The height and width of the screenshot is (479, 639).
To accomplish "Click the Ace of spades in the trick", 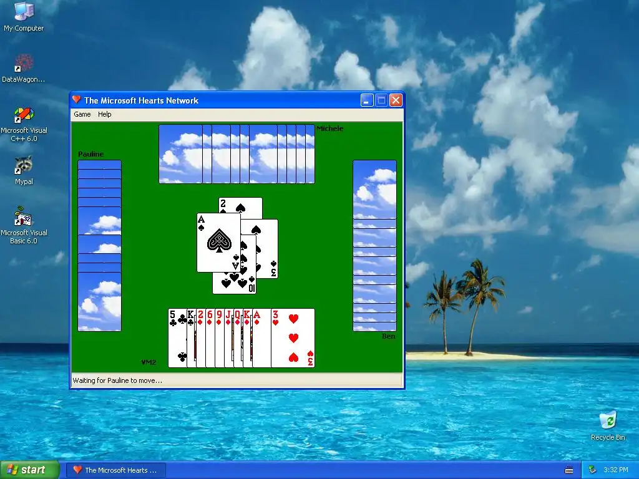I will pyautogui.click(x=219, y=243).
